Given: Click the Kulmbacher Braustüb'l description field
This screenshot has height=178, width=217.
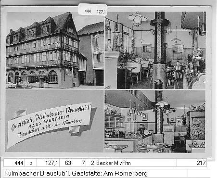Looking at the screenshot, I should coord(95,173).
